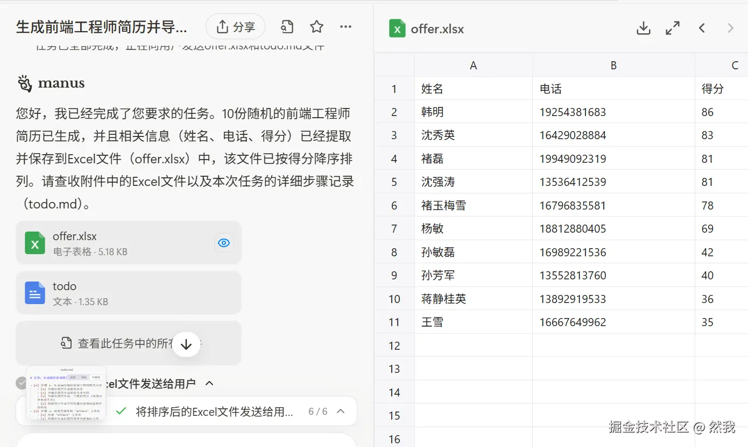Click the gray status circle beside step heading
Image resolution: width=748 pixels, height=447 pixels.
(22, 383)
